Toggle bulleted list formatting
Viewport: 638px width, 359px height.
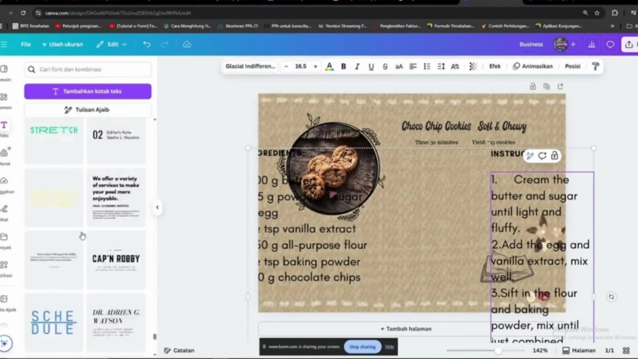[x=427, y=66]
